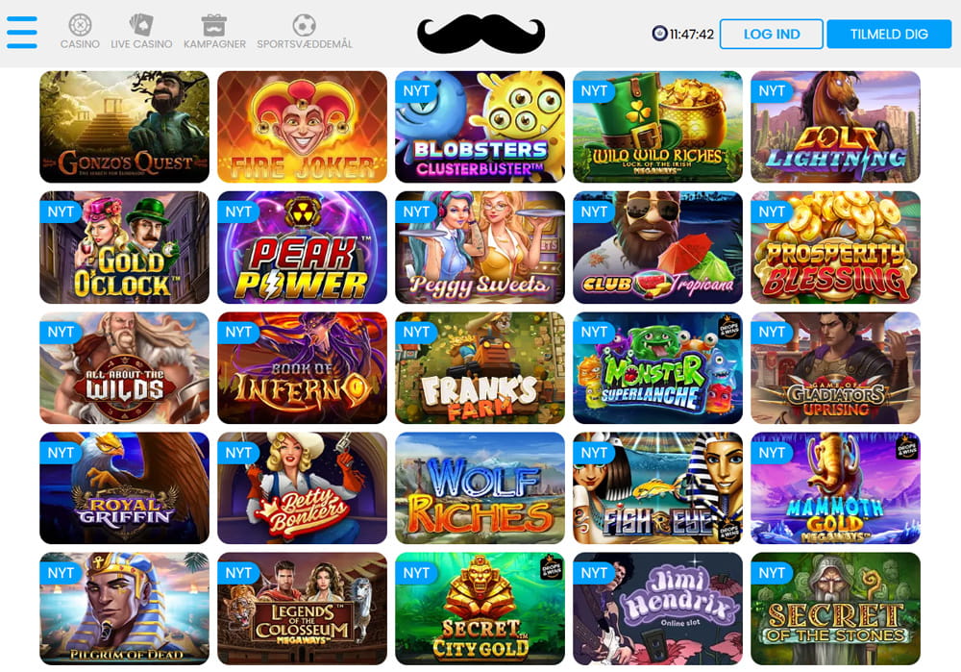The image size is (961, 672).
Task: Open the Kampagner gift icon
Action: coord(214,25)
